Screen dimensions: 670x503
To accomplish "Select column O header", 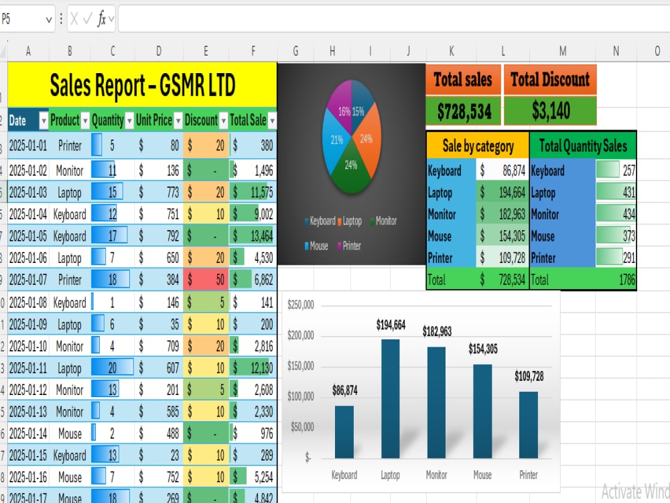I will [657, 52].
